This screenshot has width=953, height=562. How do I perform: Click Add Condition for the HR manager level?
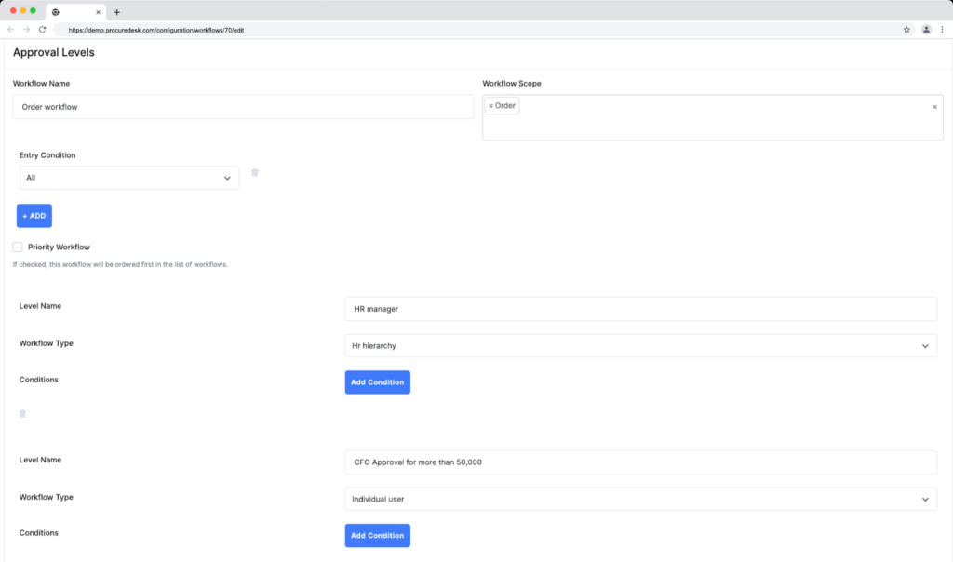[x=377, y=381]
